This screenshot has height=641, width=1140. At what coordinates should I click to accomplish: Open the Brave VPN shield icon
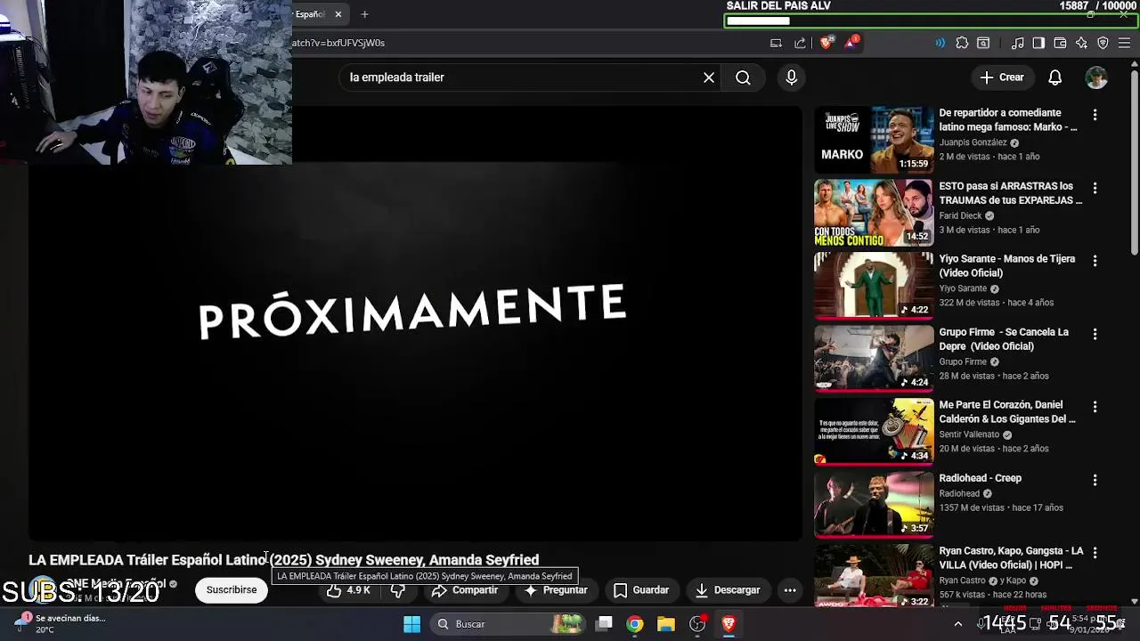point(1103,43)
